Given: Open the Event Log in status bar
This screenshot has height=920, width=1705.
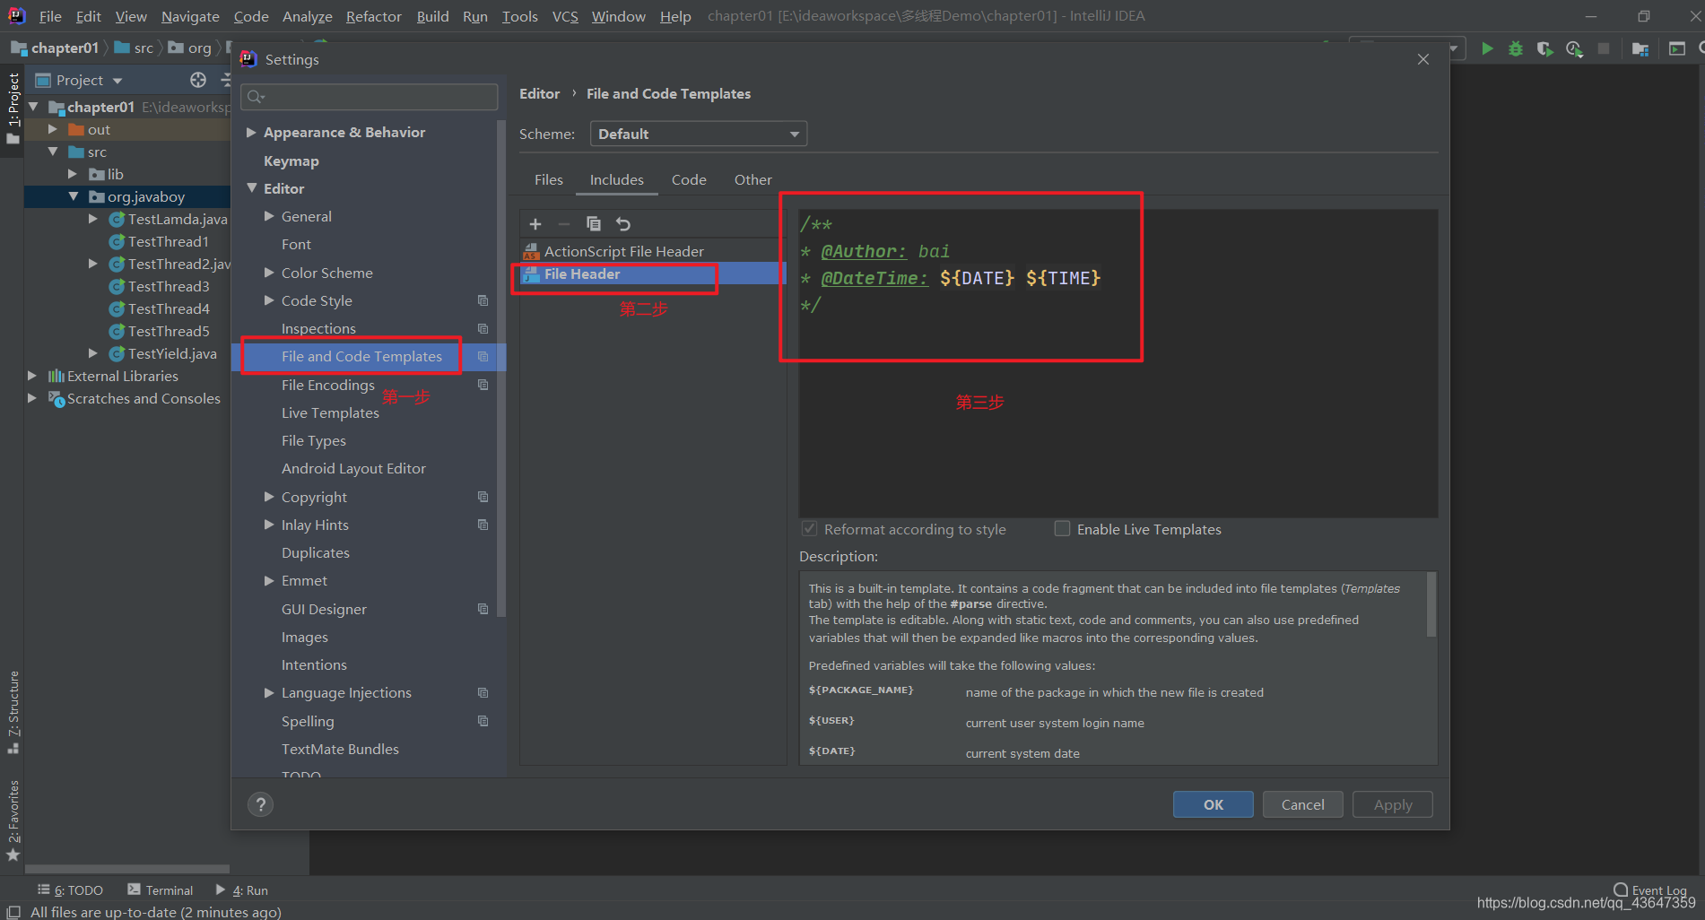Looking at the screenshot, I should point(1650,890).
